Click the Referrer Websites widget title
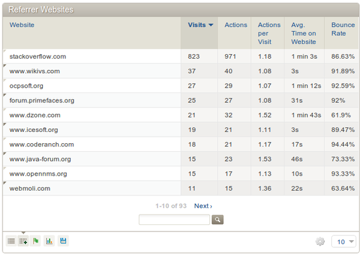The width and height of the screenshot is (363, 256). tap(41, 10)
